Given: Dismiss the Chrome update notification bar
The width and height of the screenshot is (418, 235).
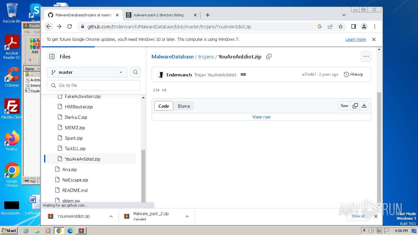Looking at the screenshot, I should point(374,39).
